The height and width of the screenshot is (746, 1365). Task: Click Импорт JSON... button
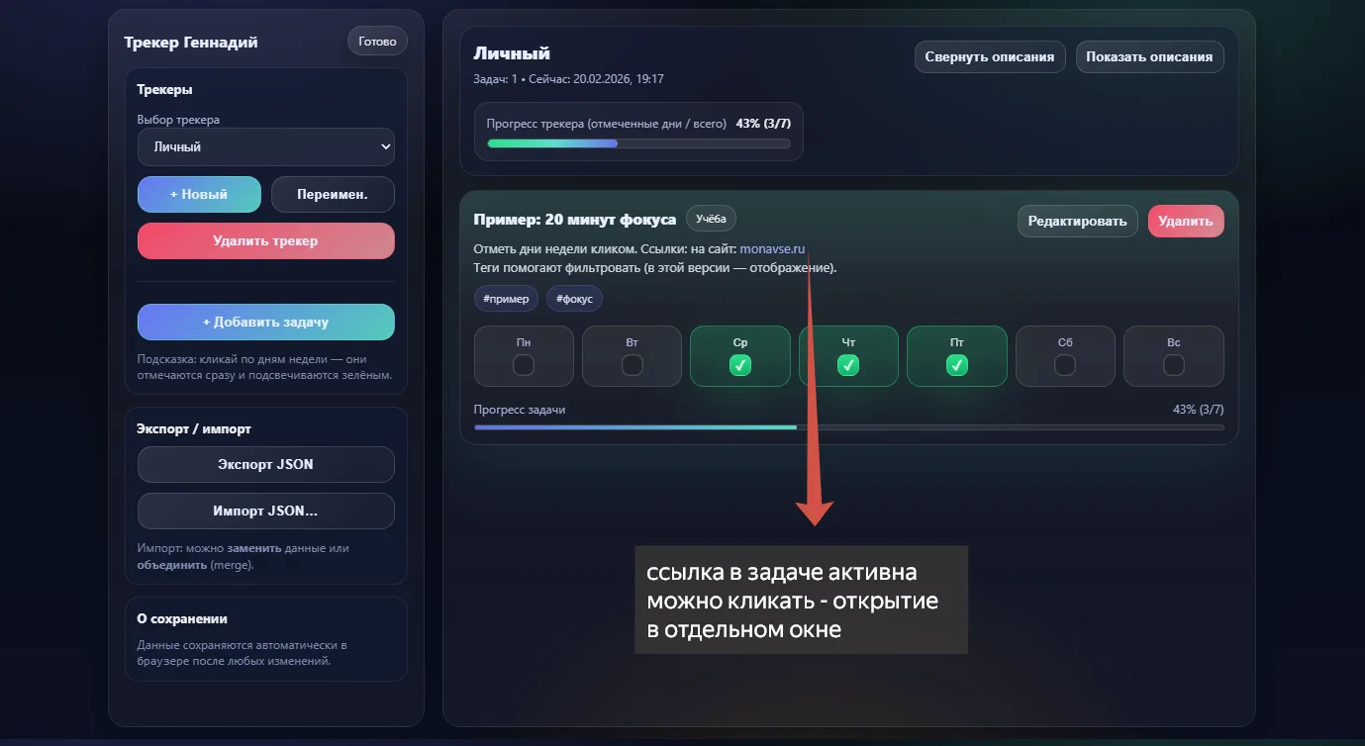[266, 512]
